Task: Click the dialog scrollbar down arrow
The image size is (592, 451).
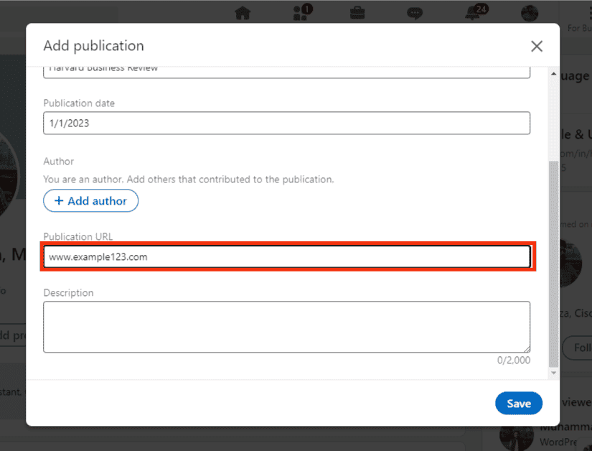Action: (x=553, y=373)
